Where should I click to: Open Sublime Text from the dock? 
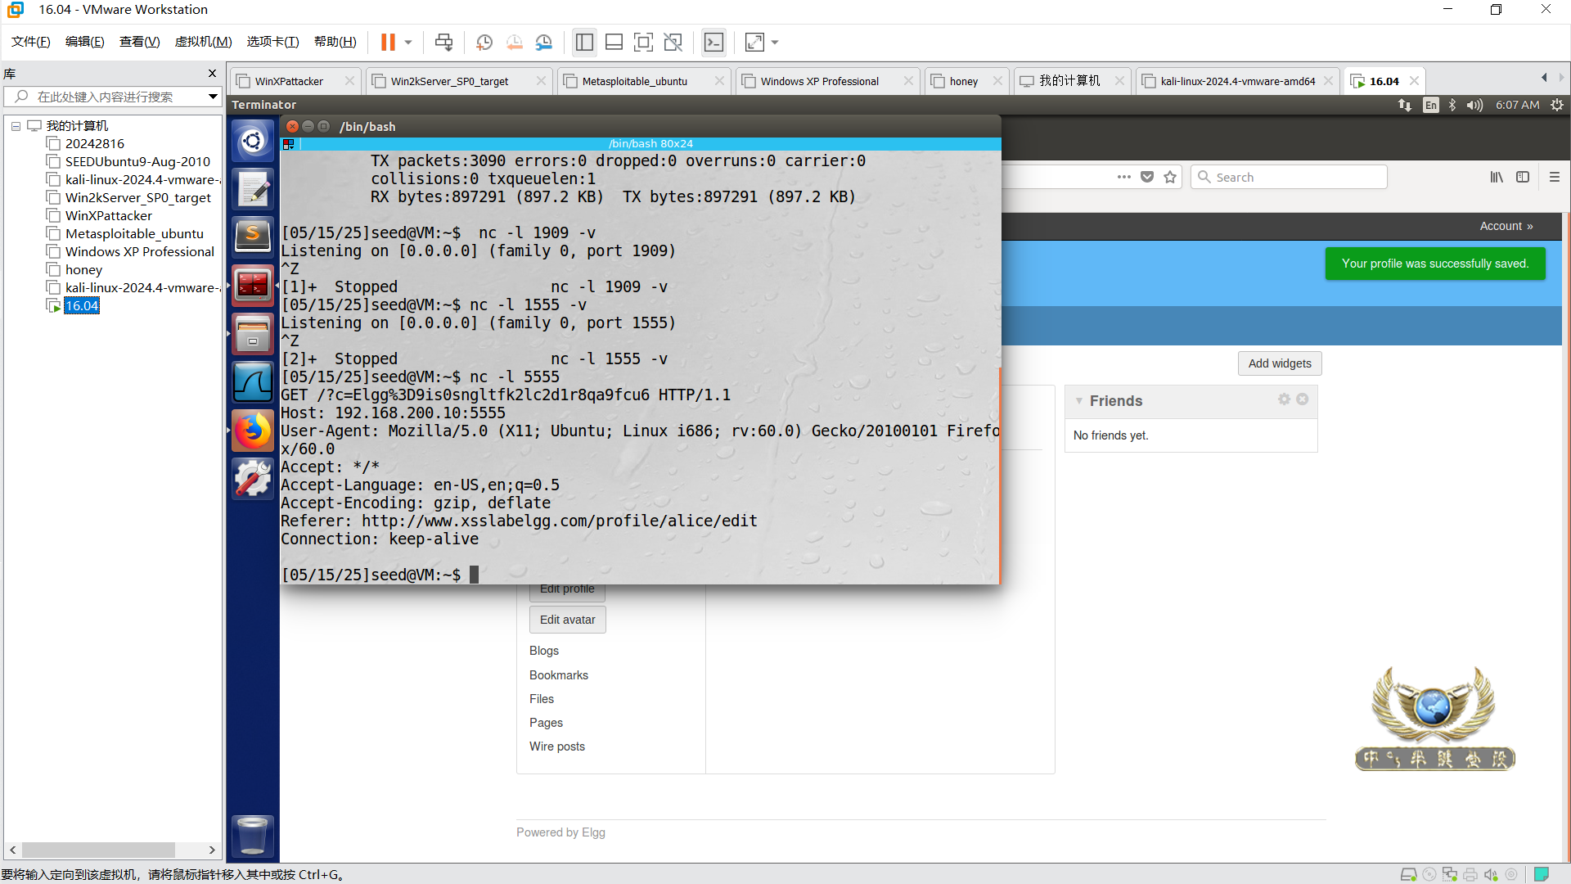pos(252,237)
